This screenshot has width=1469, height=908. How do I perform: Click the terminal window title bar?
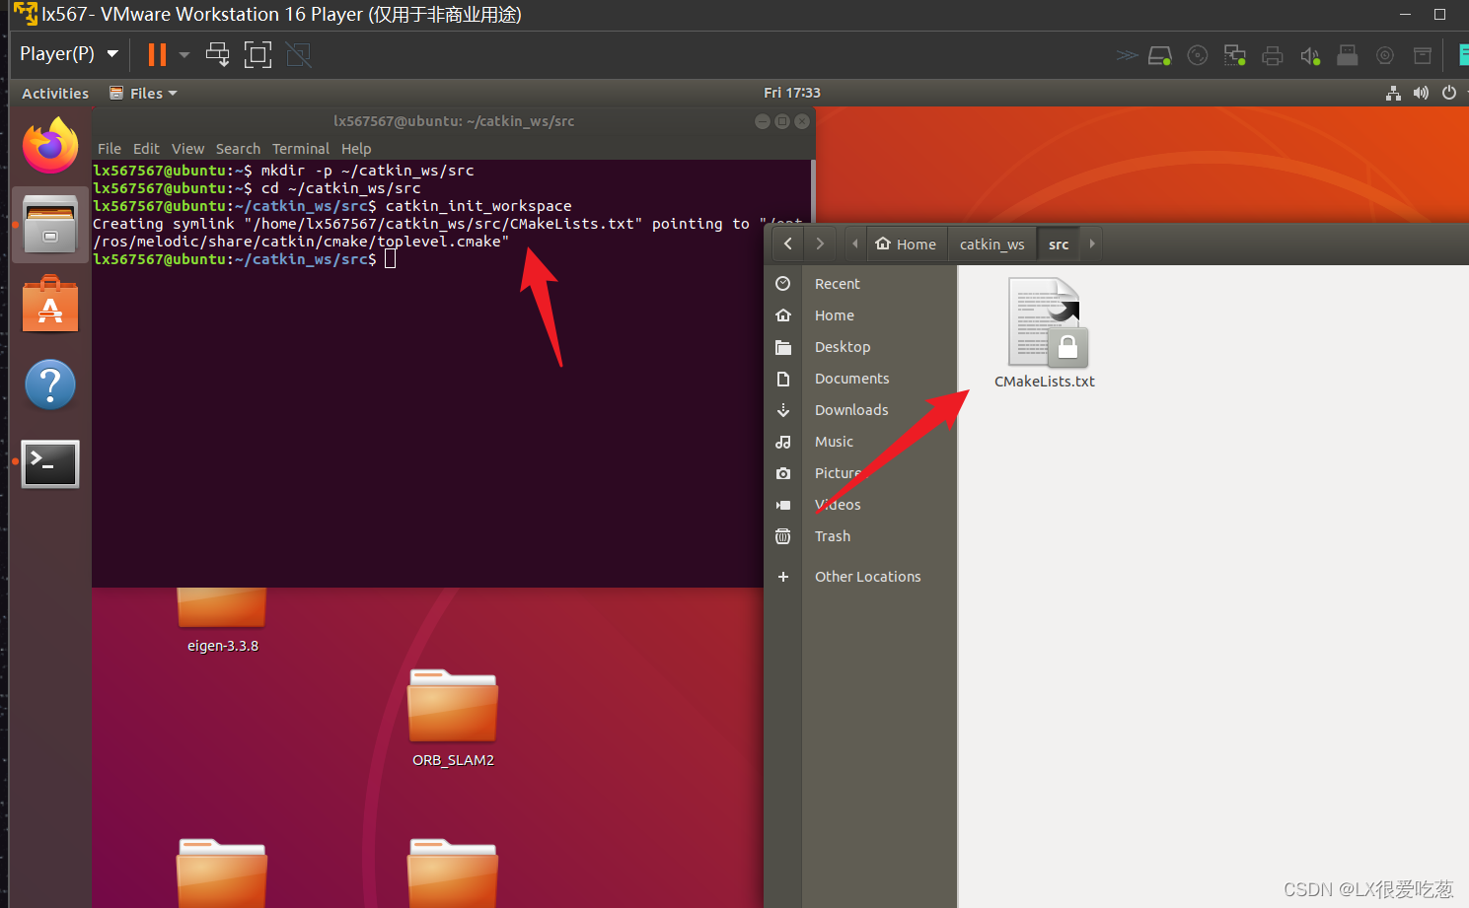(x=454, y=121)
